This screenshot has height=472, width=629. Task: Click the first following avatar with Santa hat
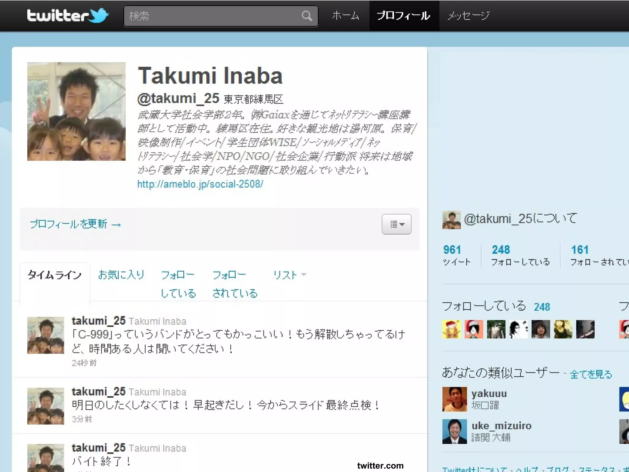(x=451, y=329)
